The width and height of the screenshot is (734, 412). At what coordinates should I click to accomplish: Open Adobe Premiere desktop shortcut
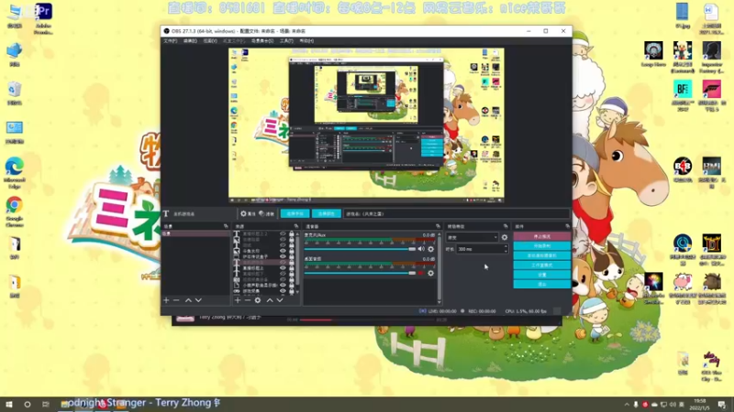[x=43, y=17]
